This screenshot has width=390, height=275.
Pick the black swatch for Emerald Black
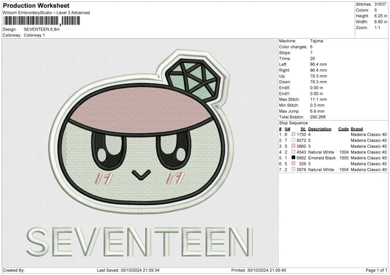[x=293, y=158]
